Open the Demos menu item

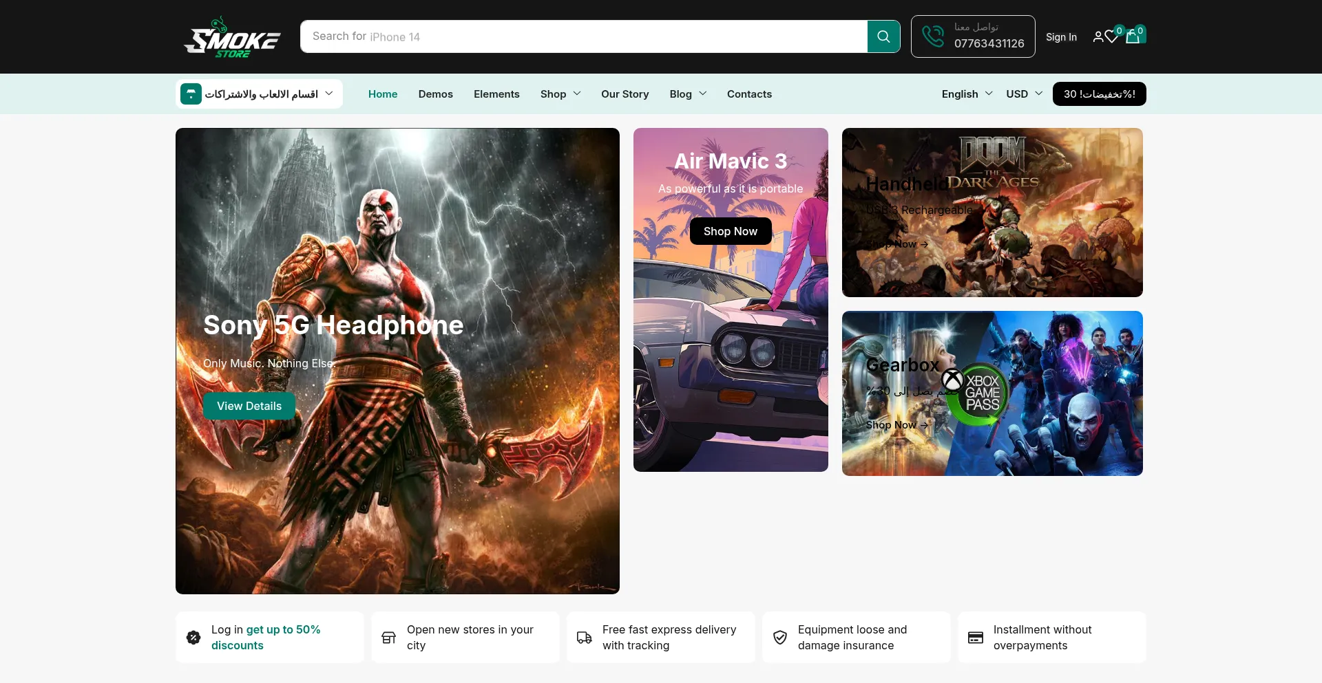click(x=436, y=94)
